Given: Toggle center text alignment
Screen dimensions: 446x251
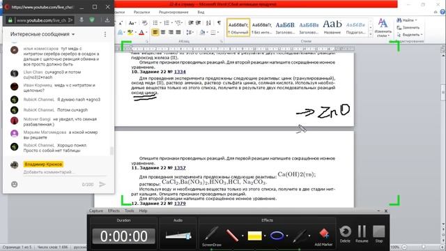Looking at the screenshot, I should point(163,33).
